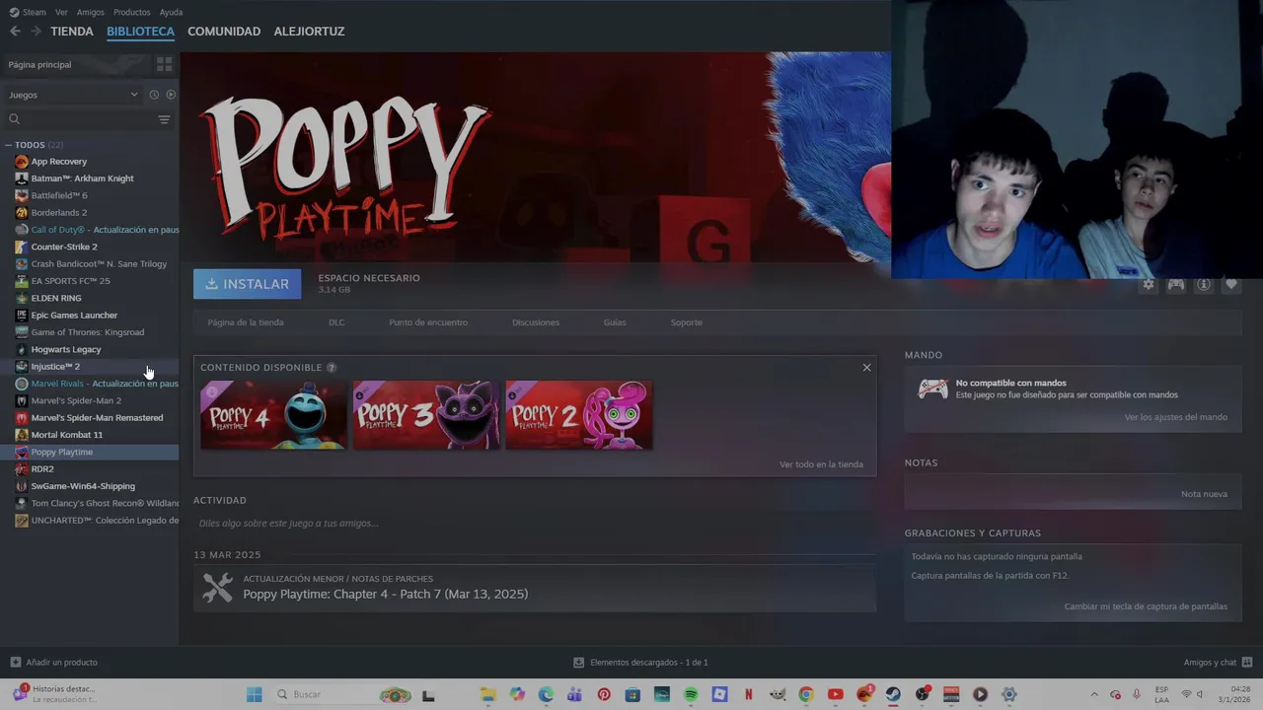The width and height of the screenshot is (1263, 710).
Task: Open File Explorer from the taskbar
Action: pos(487,694)
